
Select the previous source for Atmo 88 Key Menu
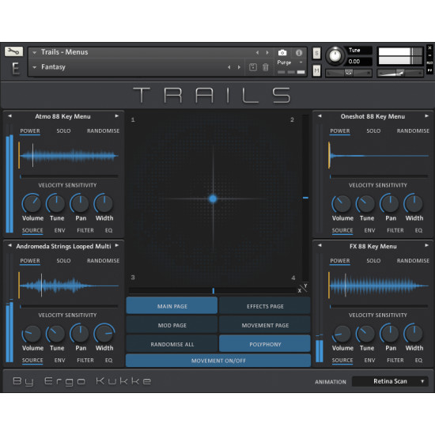9,116
